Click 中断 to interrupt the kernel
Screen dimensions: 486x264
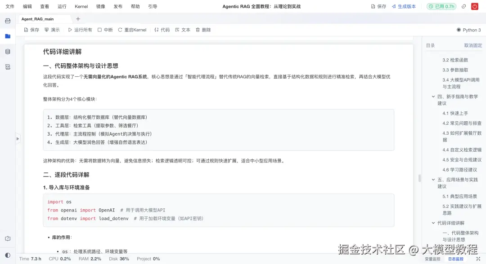pos(105,30)
